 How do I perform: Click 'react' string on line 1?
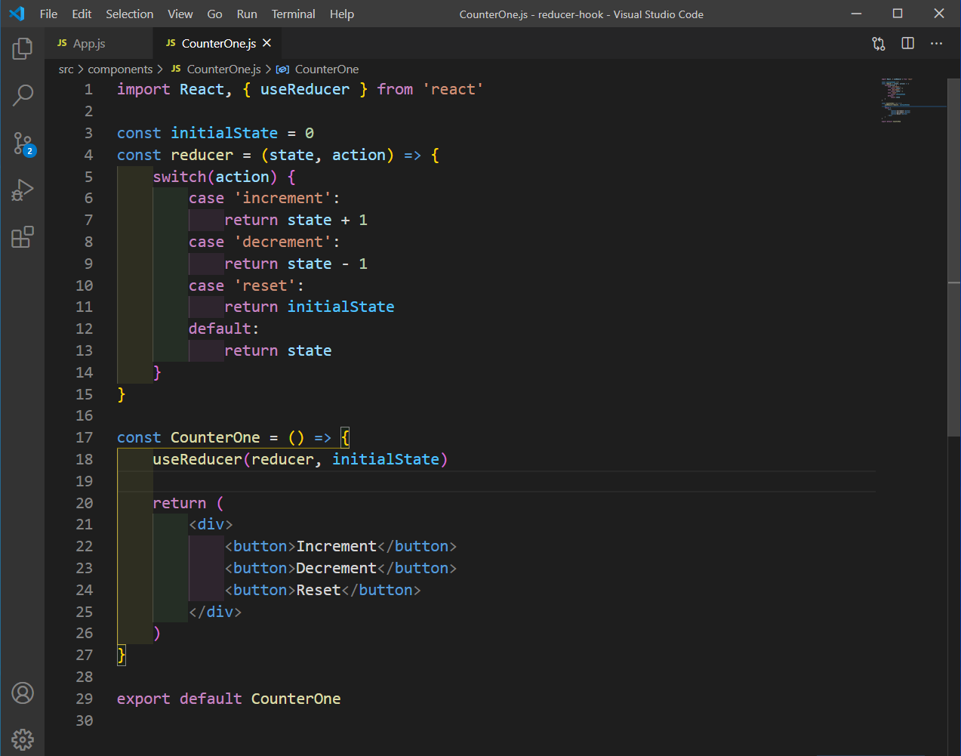[x=453, y=89]
